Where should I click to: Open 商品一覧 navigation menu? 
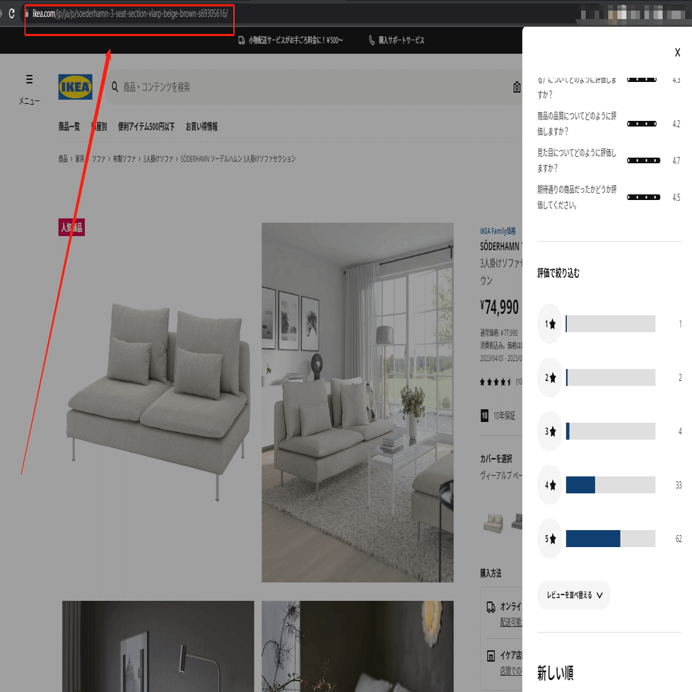click(69, 127)
